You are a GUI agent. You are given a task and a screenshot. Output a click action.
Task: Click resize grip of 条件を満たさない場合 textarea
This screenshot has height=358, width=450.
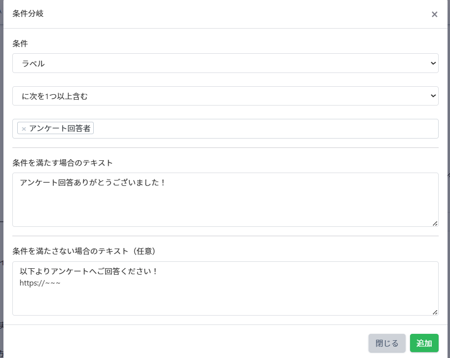[x=435, y=312]
